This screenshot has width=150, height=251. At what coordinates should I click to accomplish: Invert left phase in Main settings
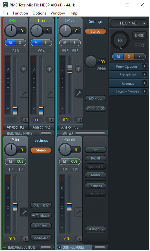coord(36,205)
